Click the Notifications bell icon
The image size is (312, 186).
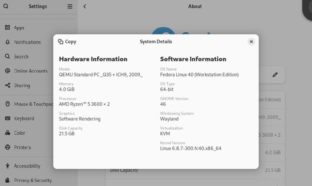tap(7, 42)
